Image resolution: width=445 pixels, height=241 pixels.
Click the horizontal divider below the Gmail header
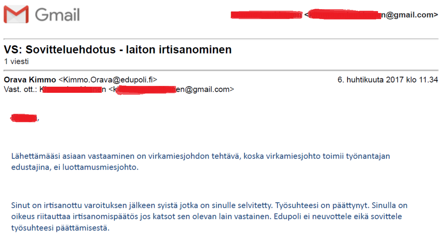coord(221,39)
